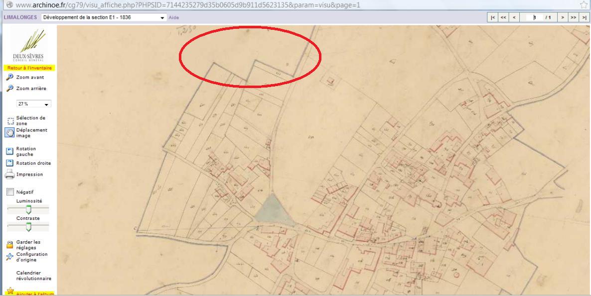Click the Impression printer icon
Image resolution: width=591 pixels, height=296 pixels.
coord(10,175)
